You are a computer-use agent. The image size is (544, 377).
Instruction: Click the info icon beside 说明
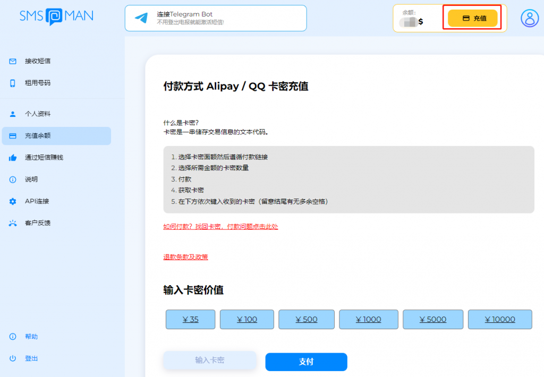[13, 179]
